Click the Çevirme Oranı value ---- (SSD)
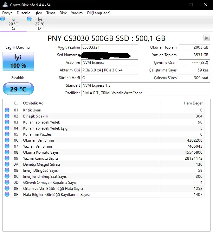 (194, 63)
